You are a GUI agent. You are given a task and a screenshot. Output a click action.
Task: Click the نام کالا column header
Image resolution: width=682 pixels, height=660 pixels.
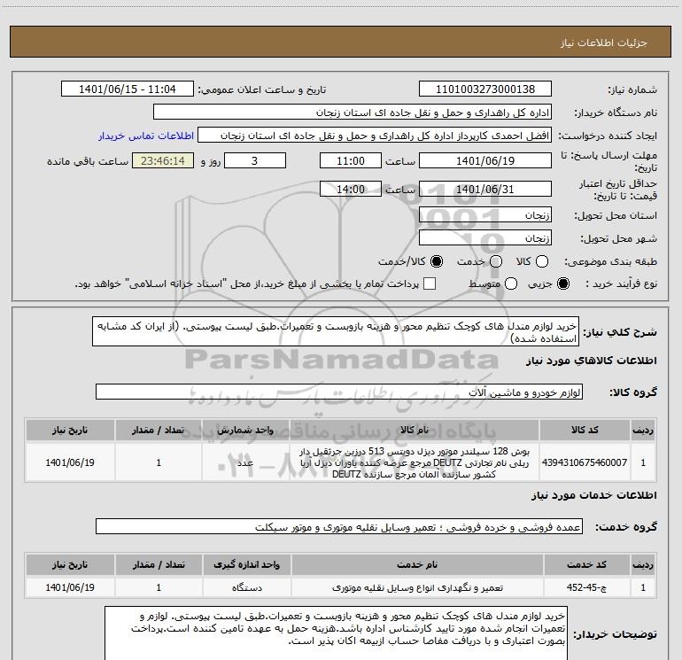pos(415,430)
